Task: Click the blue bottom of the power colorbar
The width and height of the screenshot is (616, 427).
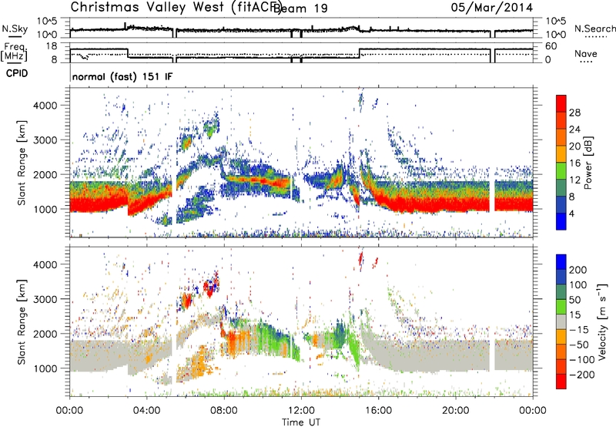Action: [561, 221]
